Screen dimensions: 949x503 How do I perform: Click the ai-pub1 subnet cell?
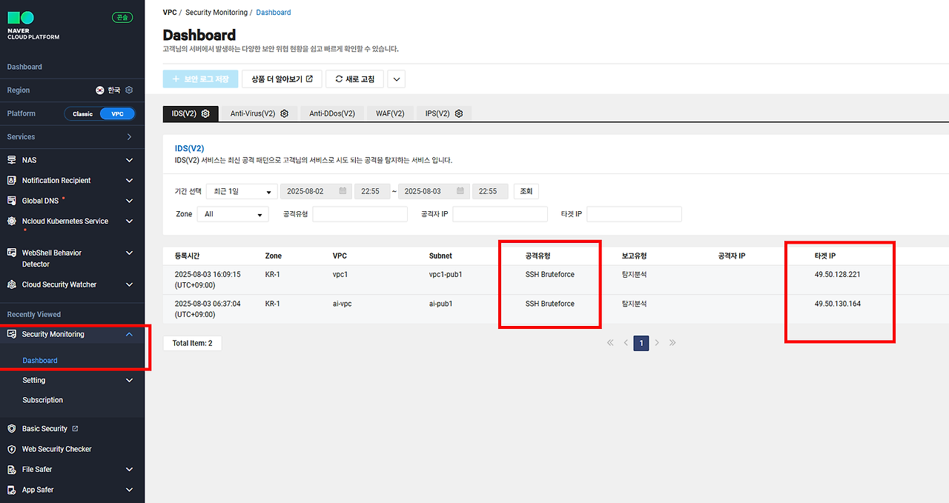pyautogui.click(x=441, y=304)
